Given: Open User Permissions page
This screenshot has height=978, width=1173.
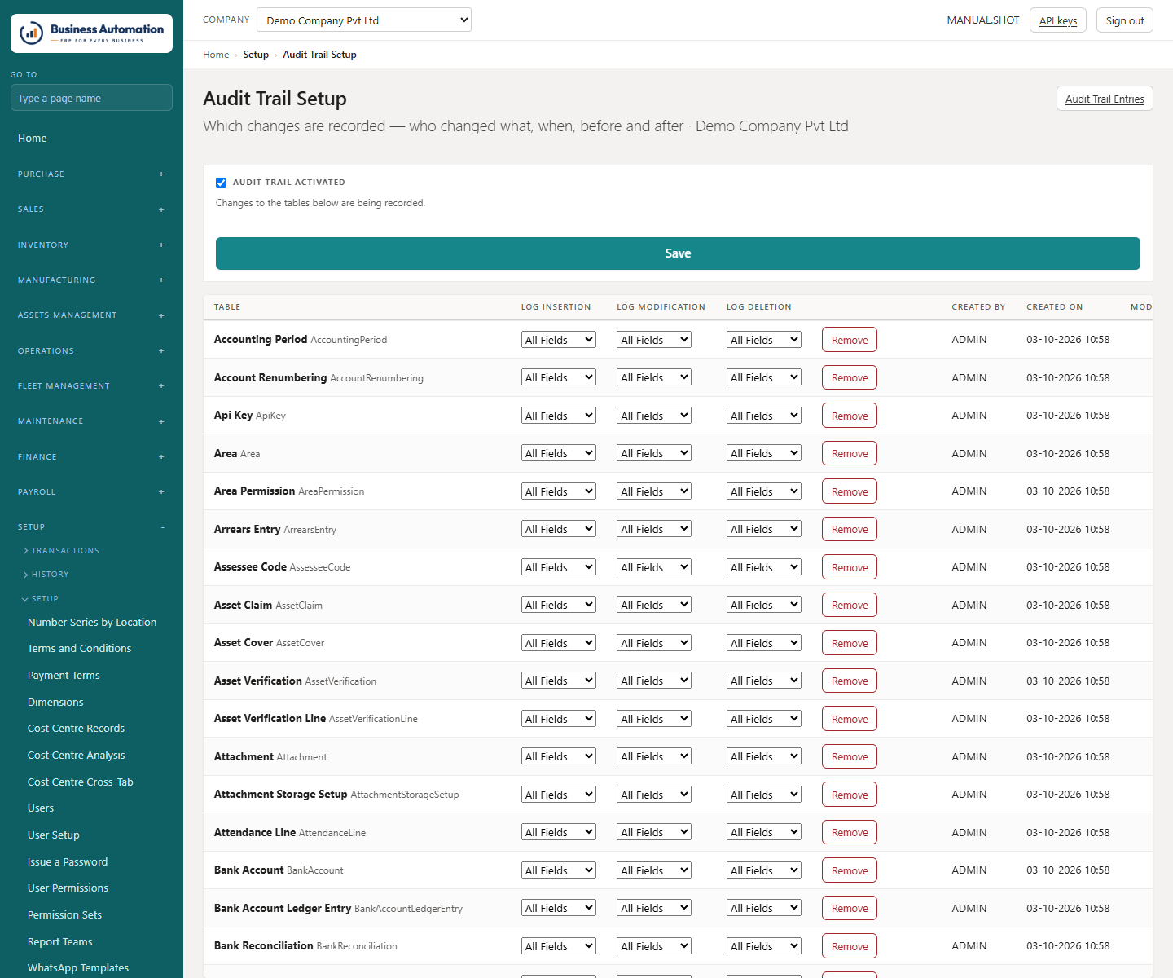Looking at the screenshot, I should coord(68,888).
